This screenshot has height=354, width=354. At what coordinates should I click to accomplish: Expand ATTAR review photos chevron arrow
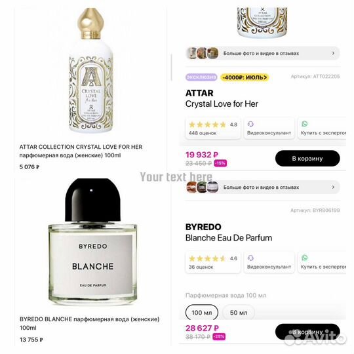(x=333, y=53)
